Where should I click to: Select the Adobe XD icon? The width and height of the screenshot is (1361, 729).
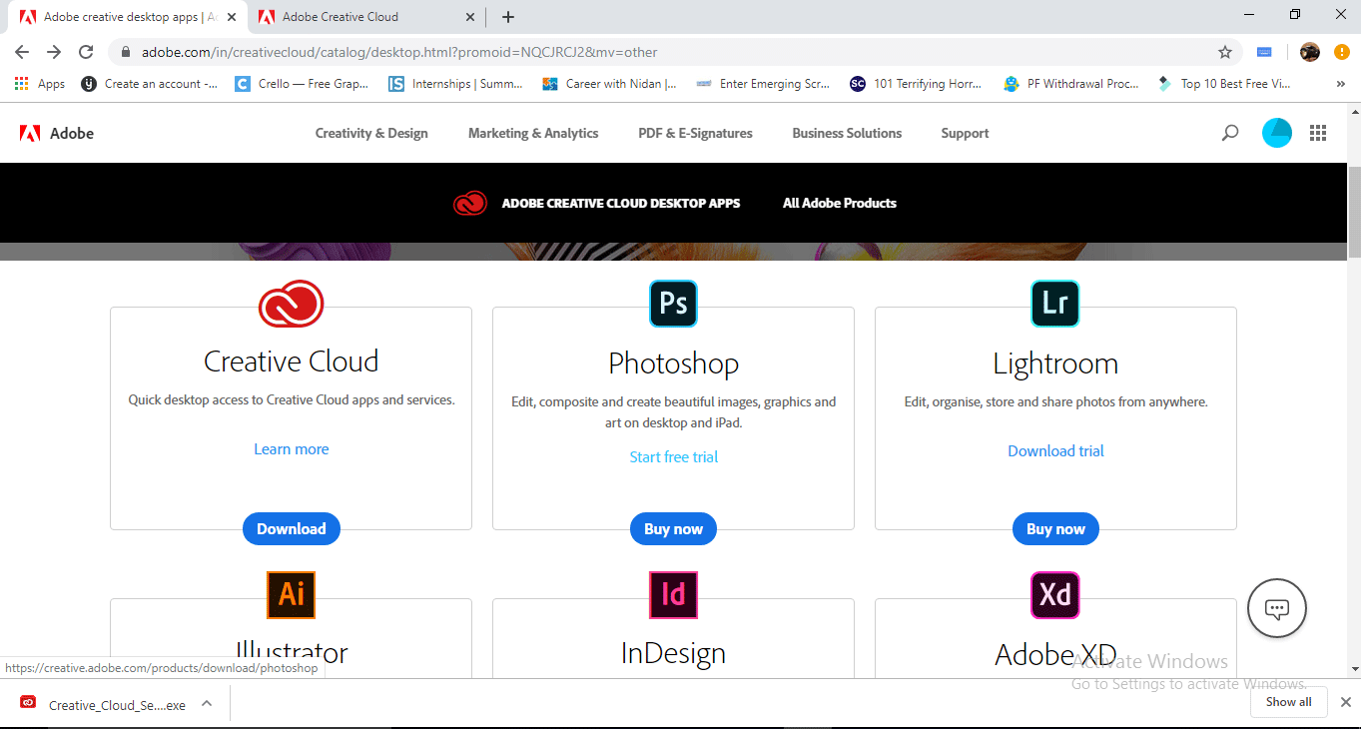(x=1055, y=594)
